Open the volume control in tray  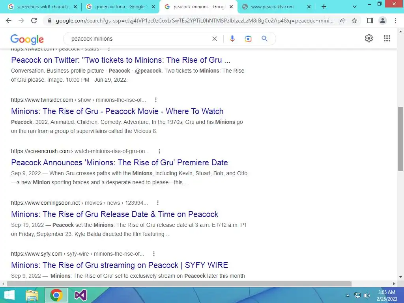tap(367, 295)
